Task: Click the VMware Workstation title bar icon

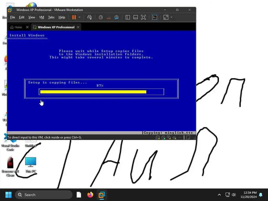Action: [10, 10]
